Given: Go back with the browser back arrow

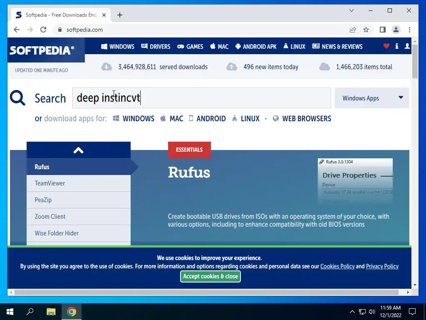Looking at the screenshot, I should 17,30.
